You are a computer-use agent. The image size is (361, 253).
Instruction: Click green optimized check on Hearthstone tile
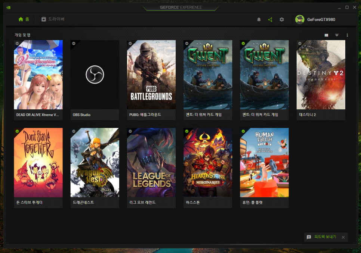pos(187,131)
